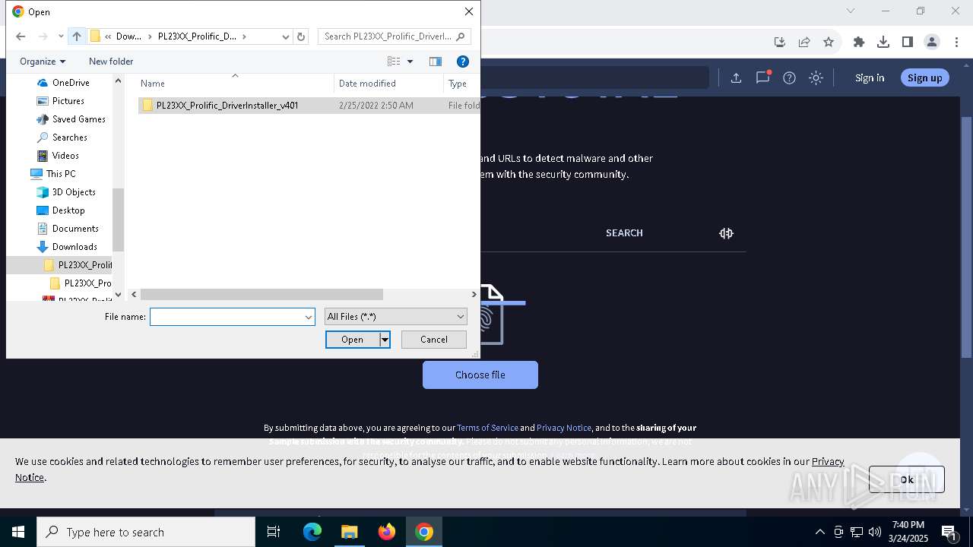Screen dimensions: 973x547
Task: Select Videos in navigation tree
Action: pos(65,156)
